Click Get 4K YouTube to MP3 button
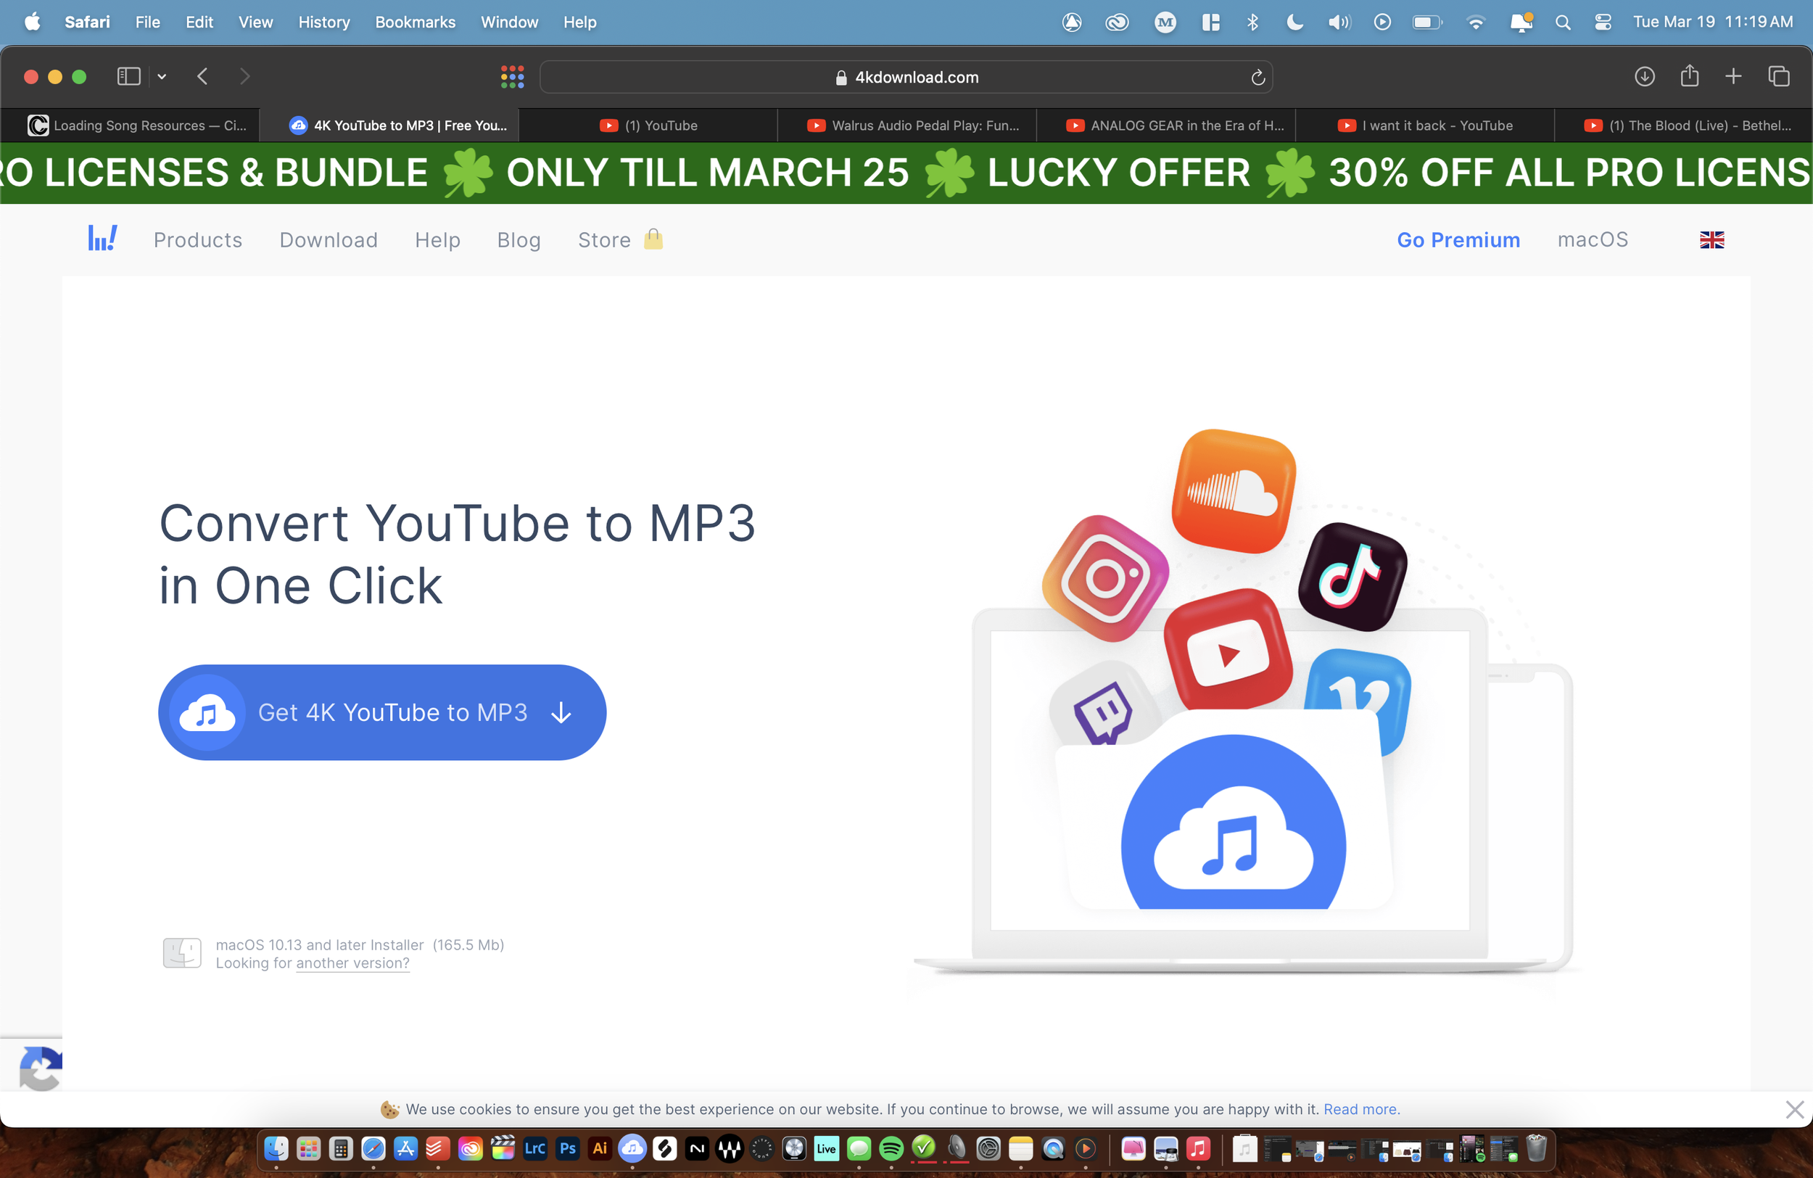Screen dimensions: 1813x1178 (x=381, y=712)
